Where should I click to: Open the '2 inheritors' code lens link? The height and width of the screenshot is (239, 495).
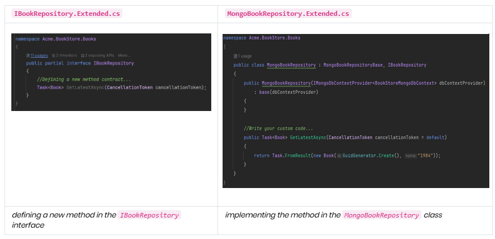[x=66, y=56]
